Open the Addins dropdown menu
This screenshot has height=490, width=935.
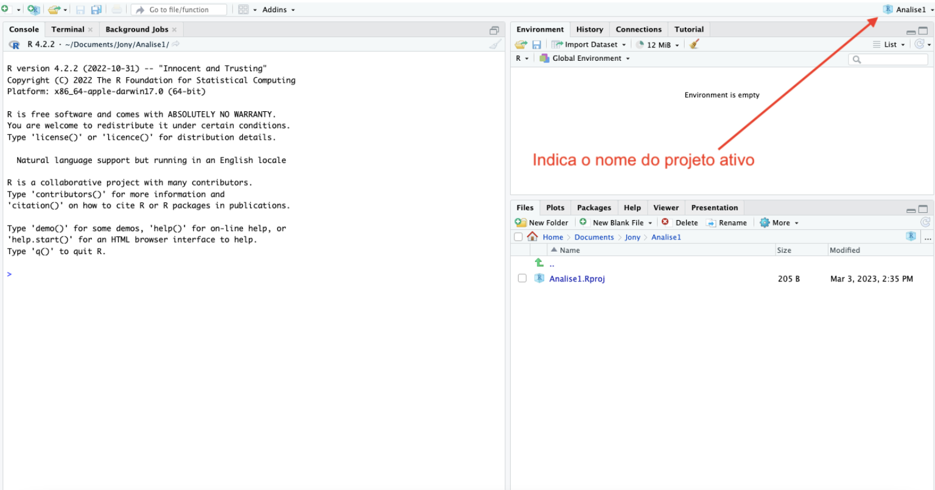click(278, 10)
